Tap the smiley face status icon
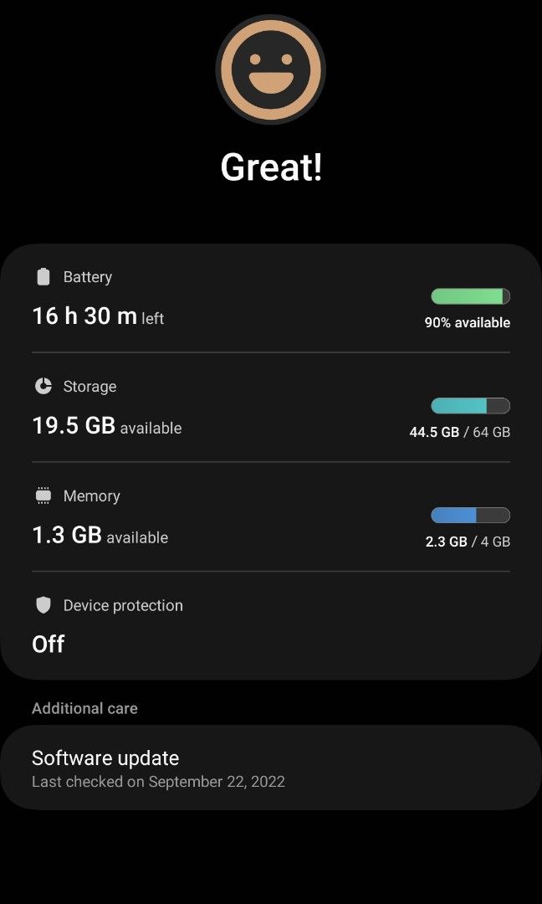542x904 pixels. tap(270, 69)
